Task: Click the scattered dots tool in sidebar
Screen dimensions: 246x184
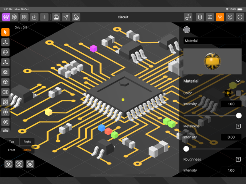Action: [x=5, y=122]
